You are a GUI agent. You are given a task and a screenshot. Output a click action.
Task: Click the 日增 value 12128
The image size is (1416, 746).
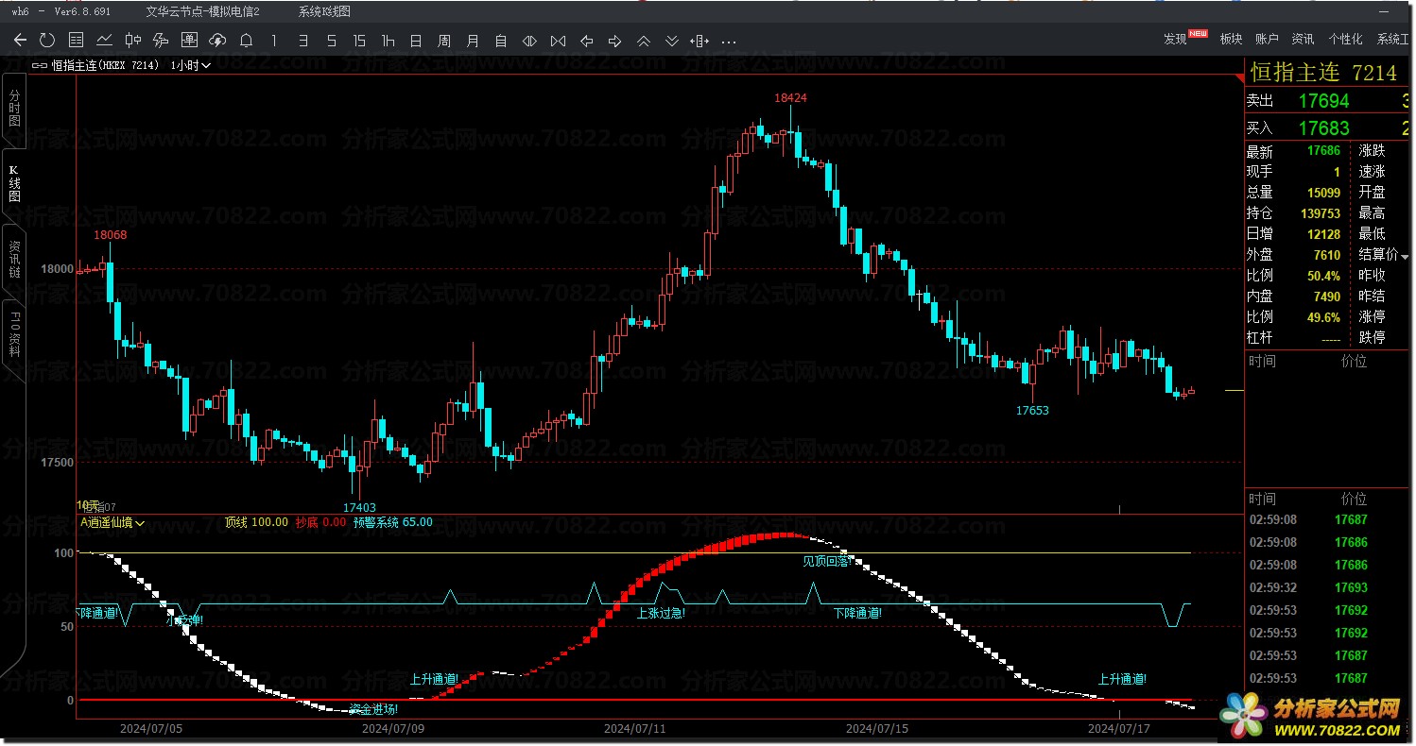click(1323, 233)
